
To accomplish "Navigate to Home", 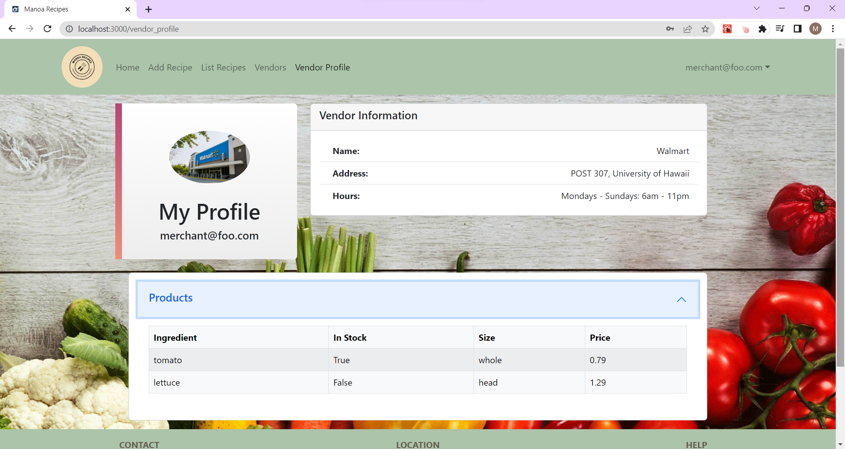I will [128, 67].
